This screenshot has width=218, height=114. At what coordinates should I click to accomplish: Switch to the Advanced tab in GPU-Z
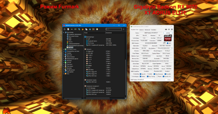(147, 30)
